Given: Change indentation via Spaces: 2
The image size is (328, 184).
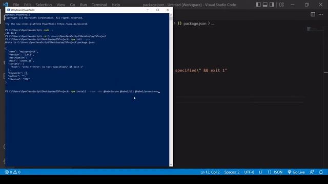Looking at the screenshot, I should [232, 172].
